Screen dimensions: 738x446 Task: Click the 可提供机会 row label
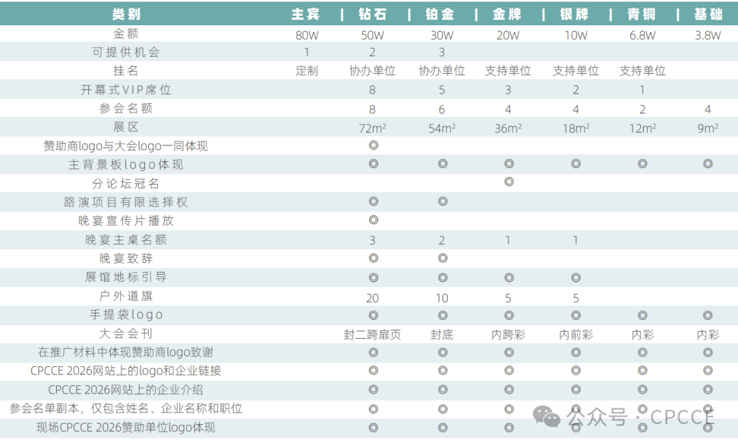tap(126, 52)
